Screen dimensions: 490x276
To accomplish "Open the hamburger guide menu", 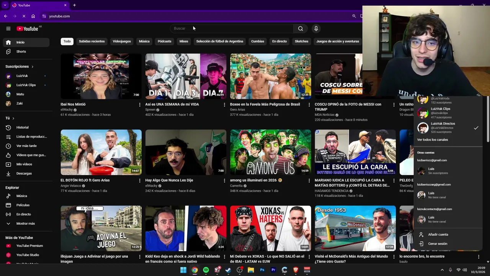I will [8, 28].
